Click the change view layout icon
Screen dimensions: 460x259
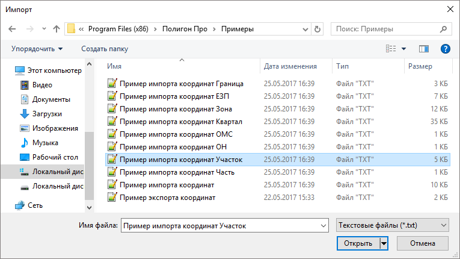click(x=391, y=48)
